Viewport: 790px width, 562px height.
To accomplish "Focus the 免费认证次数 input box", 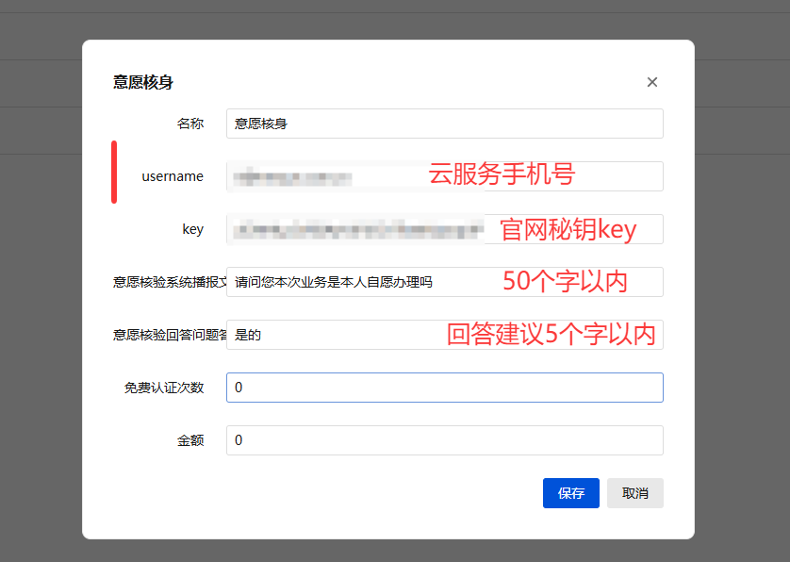I will (444, 388).
